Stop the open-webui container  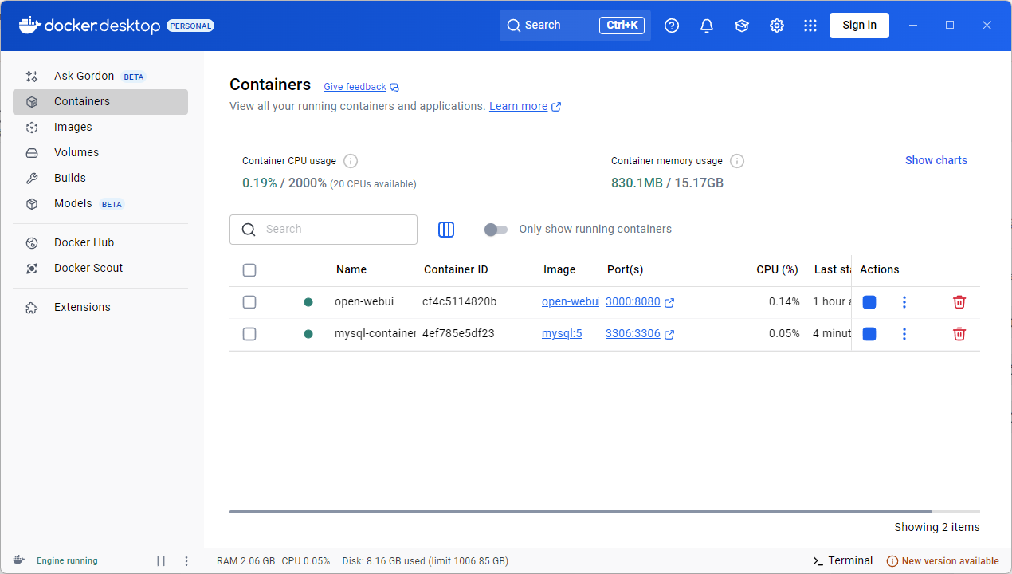coord(869,302)
